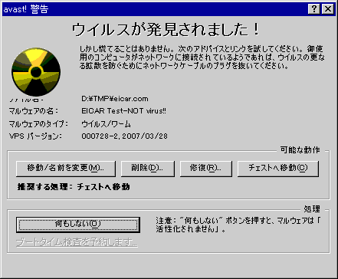Click the help question mark button
Viewport: 338px width, 279px height.
(x=314, y=9)
